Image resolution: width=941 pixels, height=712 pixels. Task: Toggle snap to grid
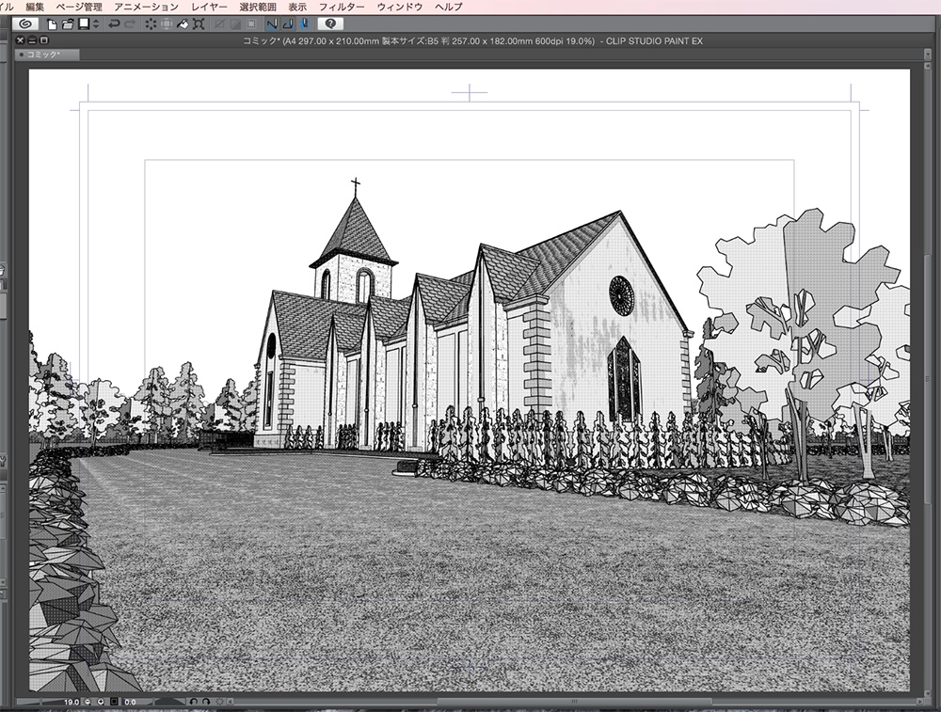click(304, 24)
